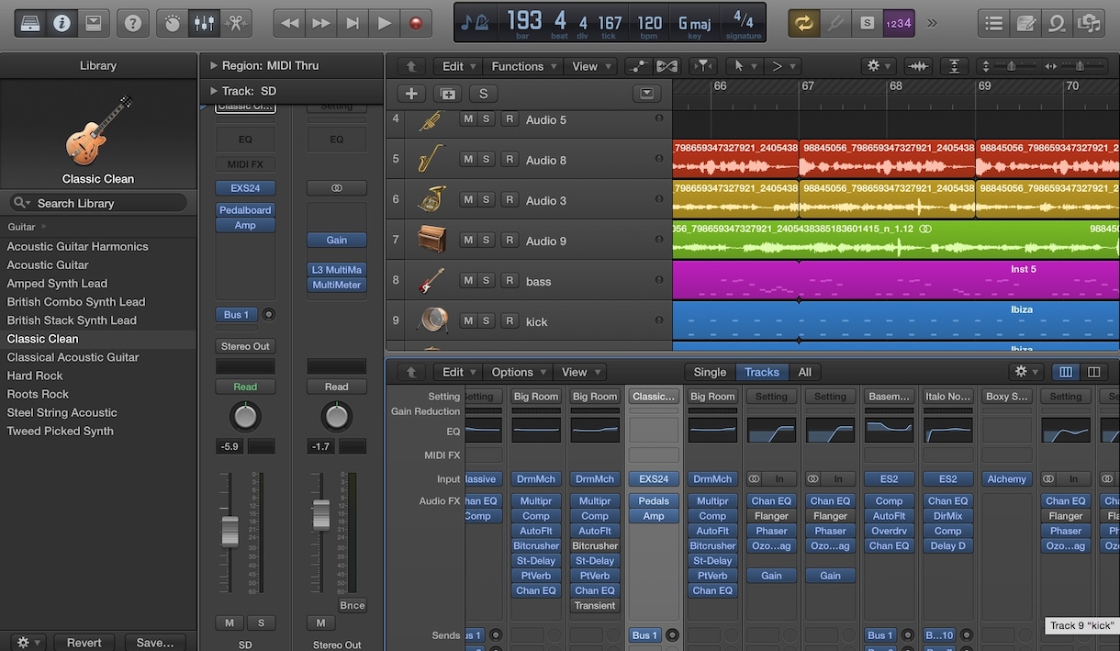Show track automation in Tracks toolbar
1120x651 pixels.
pos(637,66)
